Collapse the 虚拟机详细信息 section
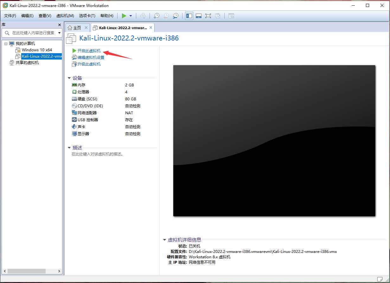Viewport: 390px width, 283px height. pos(165,240)
